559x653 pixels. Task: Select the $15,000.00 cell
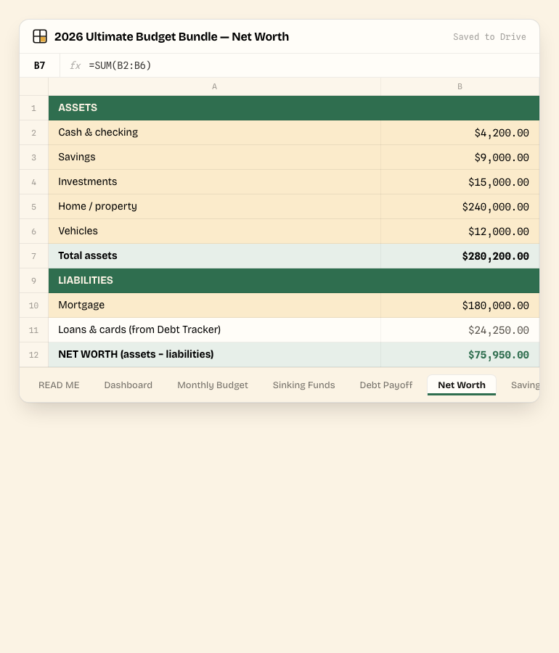[460, 181]
